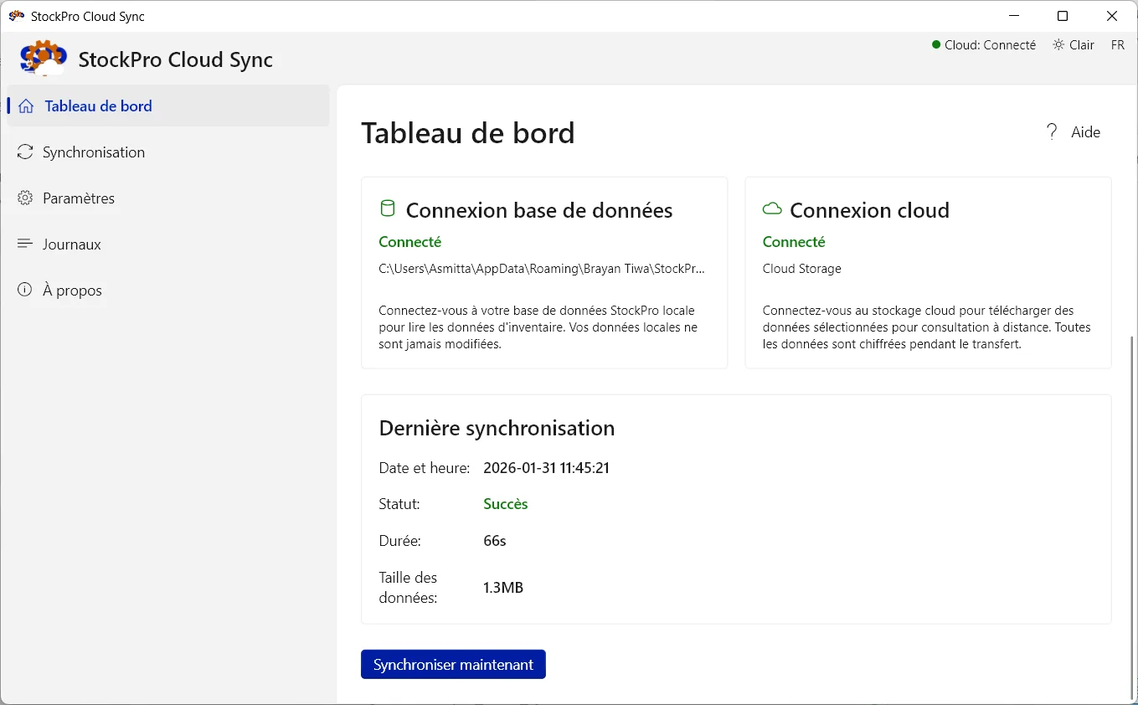Click the Synchronisation refresh icon in sidebar

[x=24, y=152]
